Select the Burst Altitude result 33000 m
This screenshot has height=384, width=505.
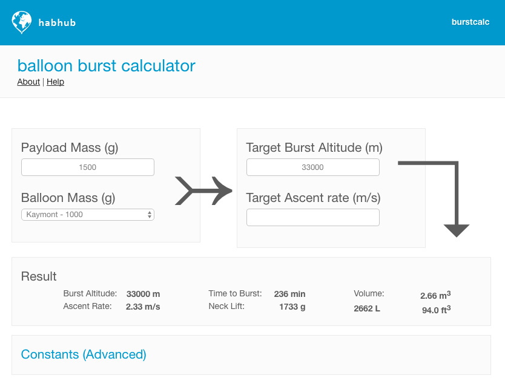tap(143, 294)
